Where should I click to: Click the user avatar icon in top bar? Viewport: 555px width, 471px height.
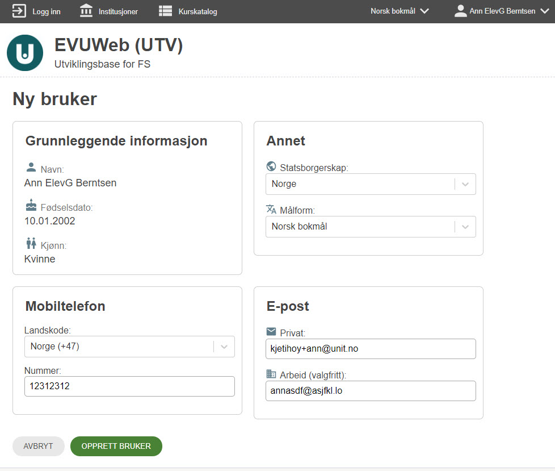pyautogui.click(x=460, y=11)
